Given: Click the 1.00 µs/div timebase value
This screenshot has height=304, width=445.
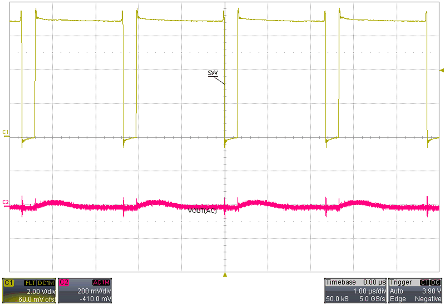Looking at the screenshot, I should click(x=370, y=291).
